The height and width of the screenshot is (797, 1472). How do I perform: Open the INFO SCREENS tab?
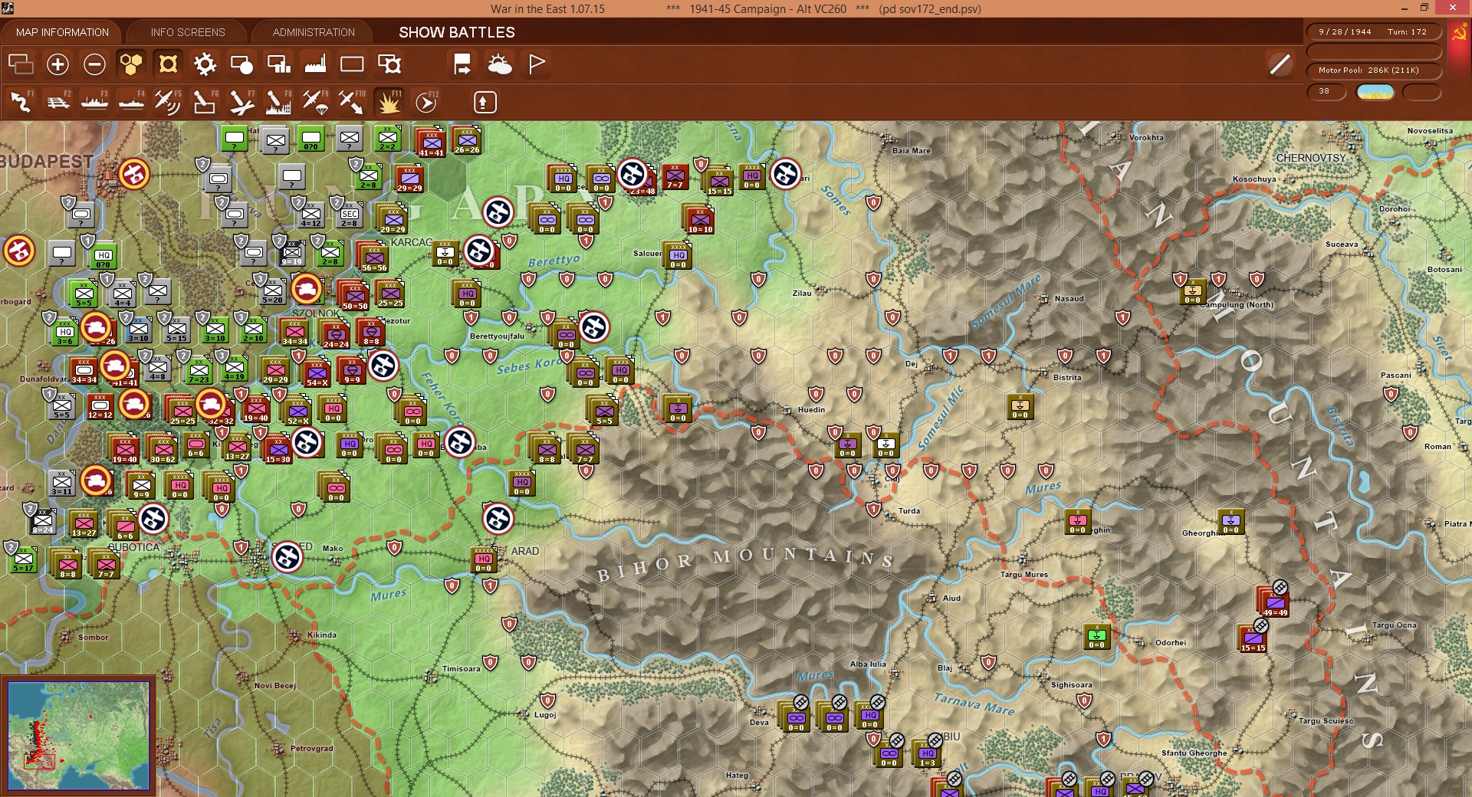188,32
